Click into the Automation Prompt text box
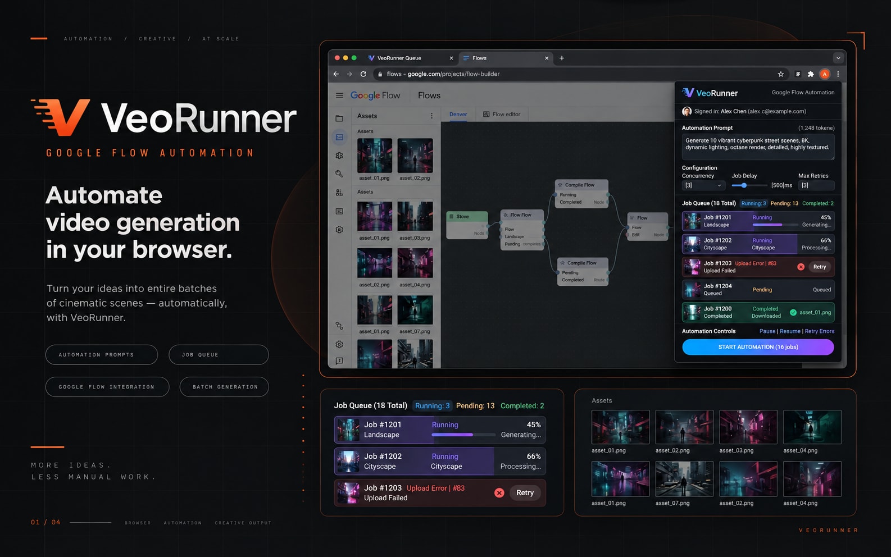891x557 pixels. [758, 147]
